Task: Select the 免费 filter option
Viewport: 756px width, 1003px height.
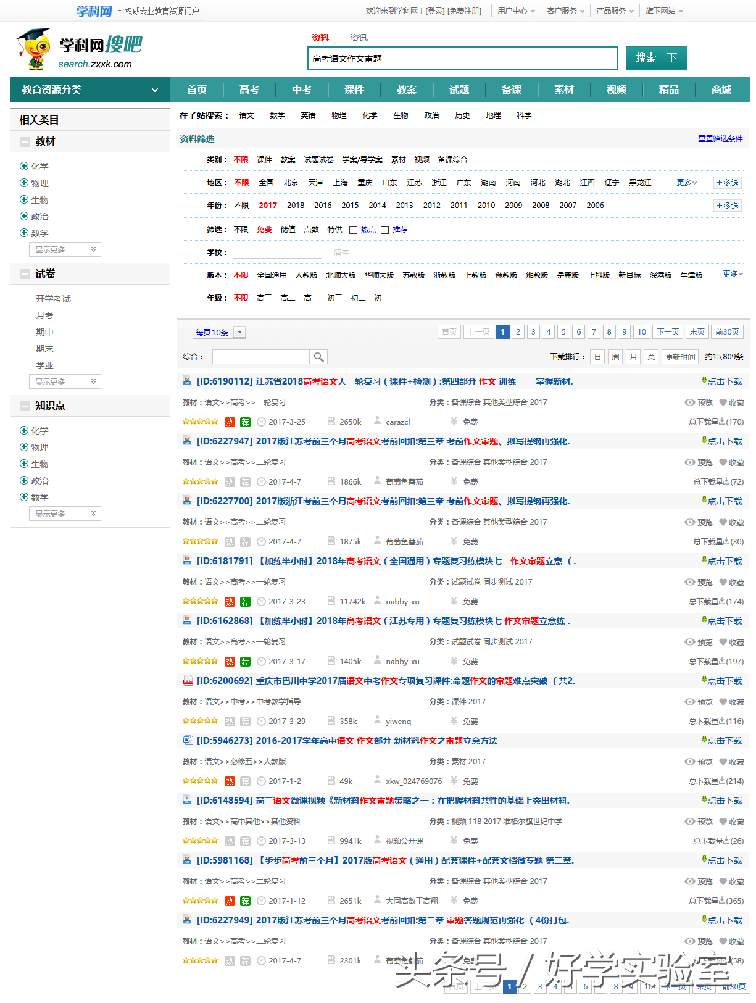Action: pyautogui.click(x=264, y=230)
